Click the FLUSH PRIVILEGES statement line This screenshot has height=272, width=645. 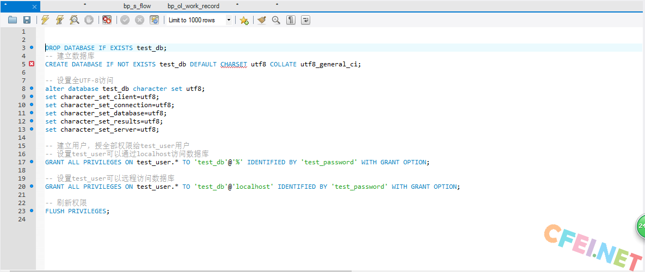(x=77, y=211)
